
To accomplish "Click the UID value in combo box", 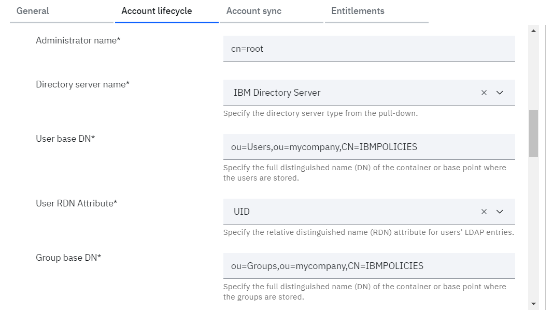I will [x=242, y=212].
